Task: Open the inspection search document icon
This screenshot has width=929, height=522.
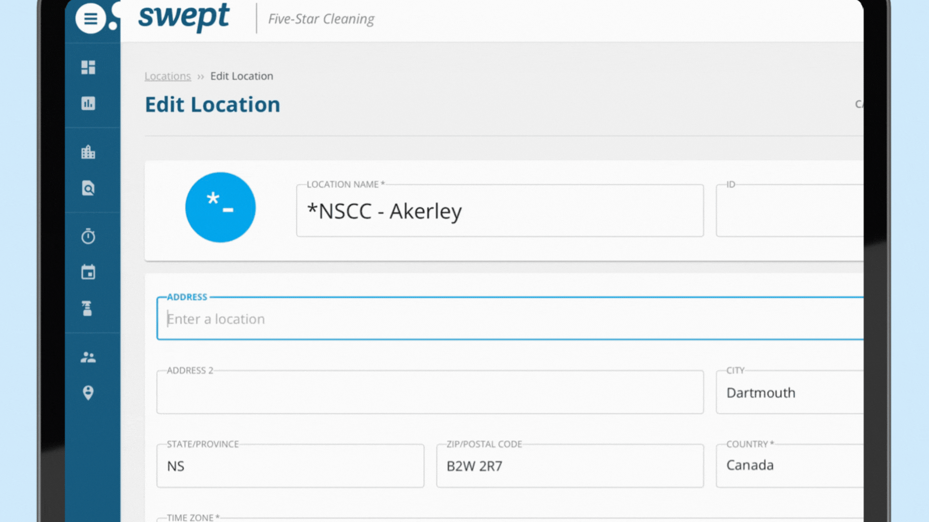Action: (88, 188)
